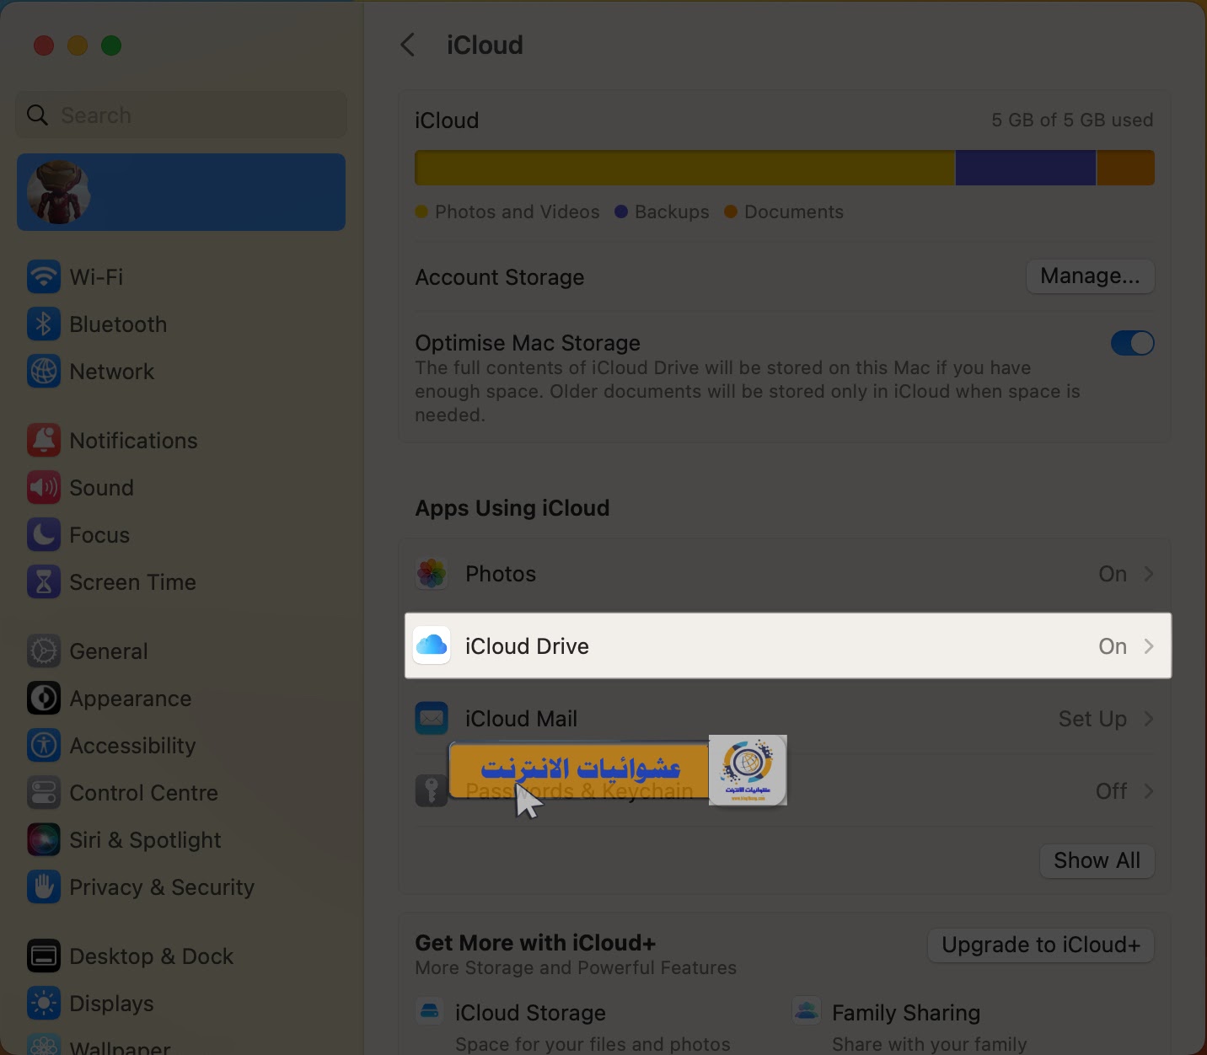Open Notifications bell icon
The height and width of the screenshot is (1055, 1207).
[x=43, y=440]
